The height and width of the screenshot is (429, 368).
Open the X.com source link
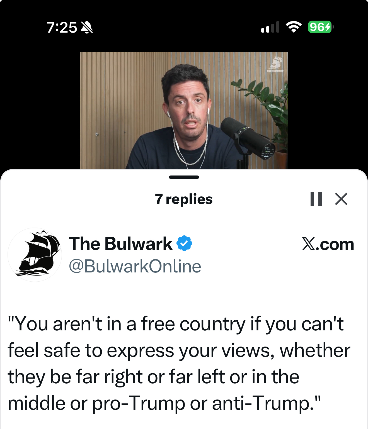328,244
